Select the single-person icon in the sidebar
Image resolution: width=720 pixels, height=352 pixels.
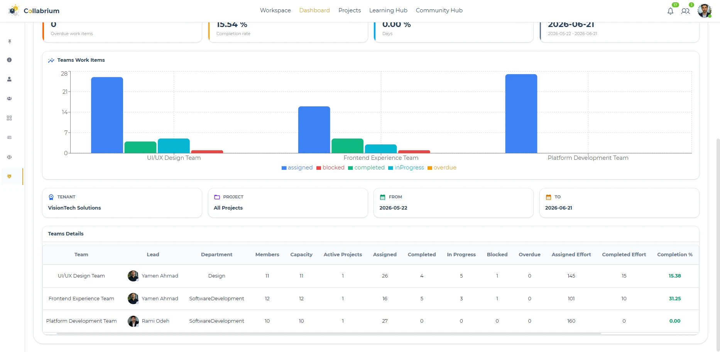tap(9, 79)
